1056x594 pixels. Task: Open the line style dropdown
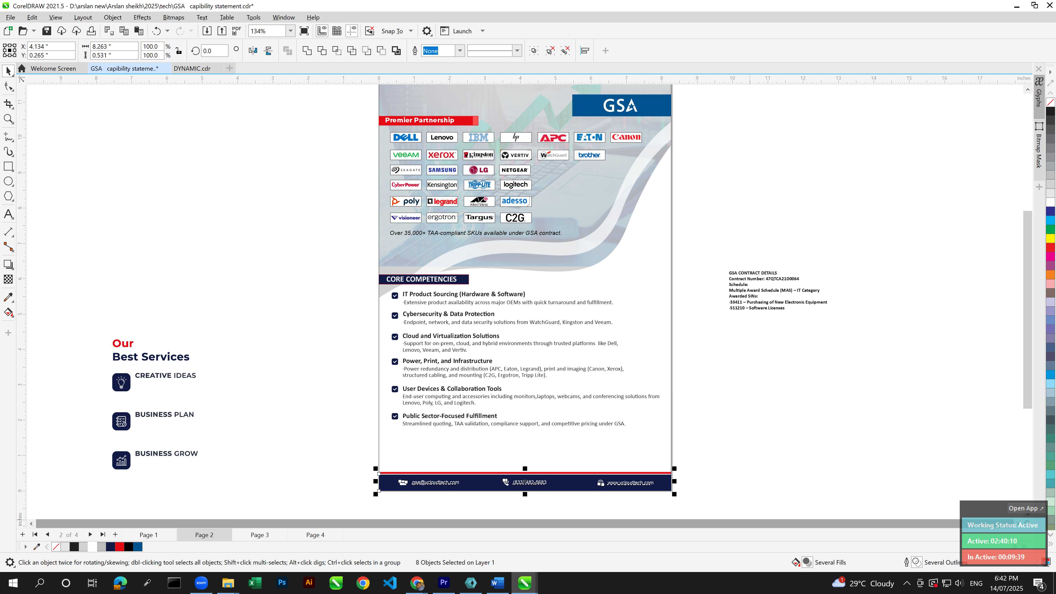(x=517, y=51)
